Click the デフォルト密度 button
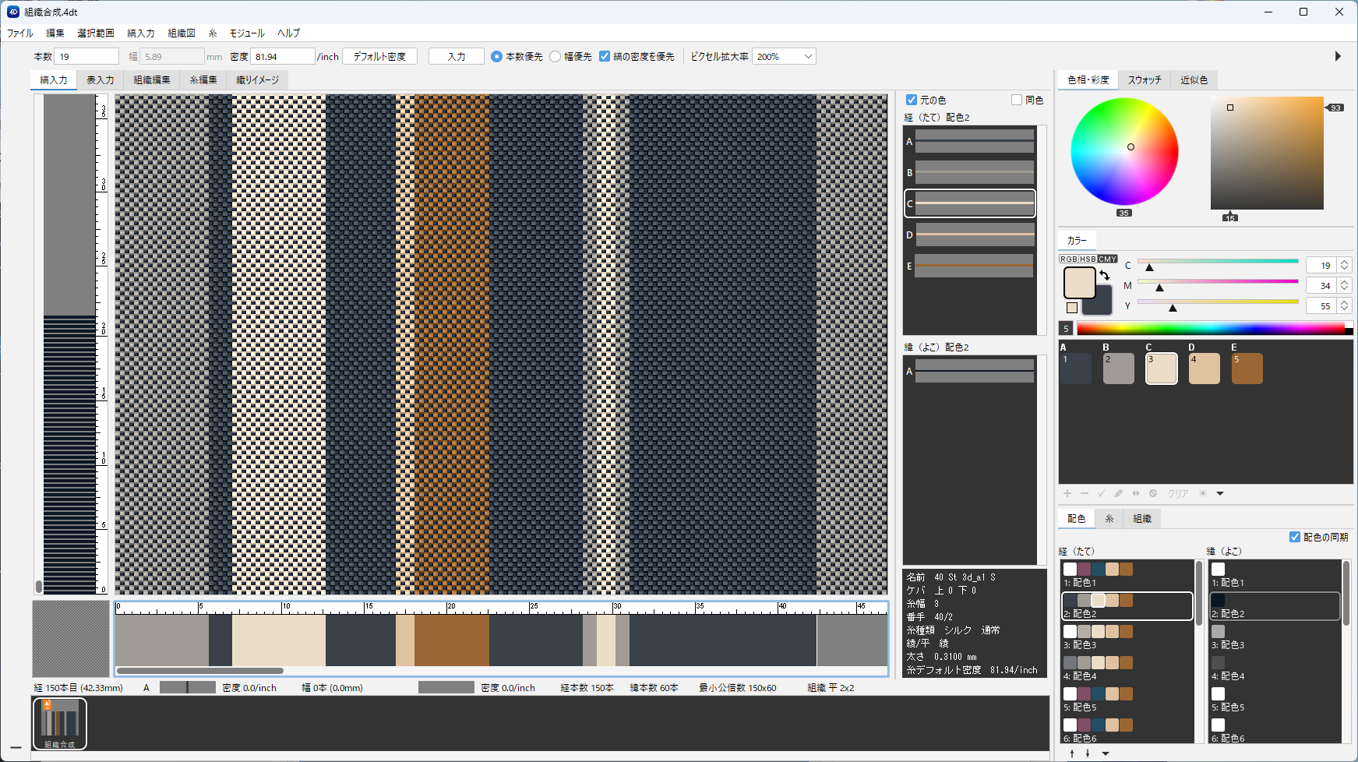 (x=379, y=57)
